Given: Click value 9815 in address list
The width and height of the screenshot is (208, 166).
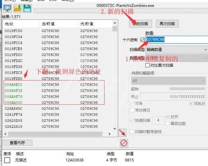Looking at the screenshot, I should 129,160.
